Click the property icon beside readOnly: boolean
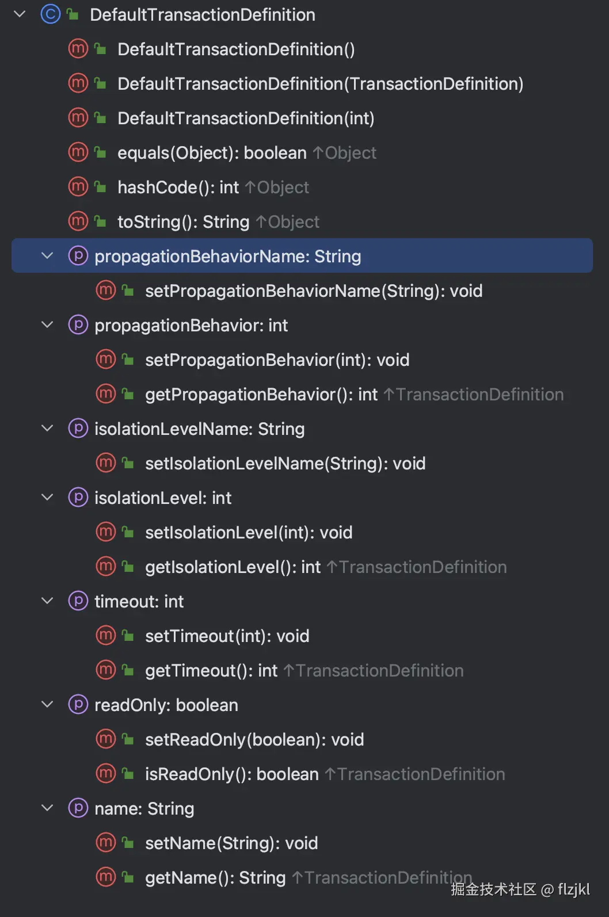This screenshot has height=917, width=609. (78, 705)
